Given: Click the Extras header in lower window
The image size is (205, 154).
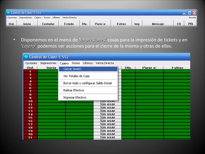Looking at the screenshot, I should click(177, 68).
